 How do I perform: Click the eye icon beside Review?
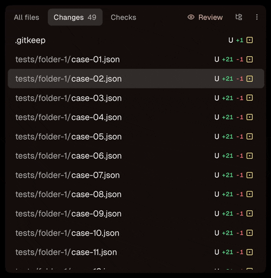[191, 17]
